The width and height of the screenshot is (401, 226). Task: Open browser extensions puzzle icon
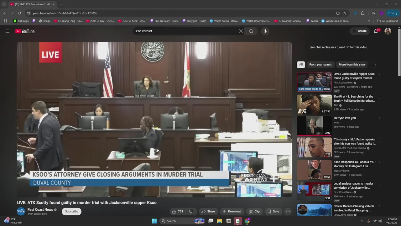coord(363,13)
